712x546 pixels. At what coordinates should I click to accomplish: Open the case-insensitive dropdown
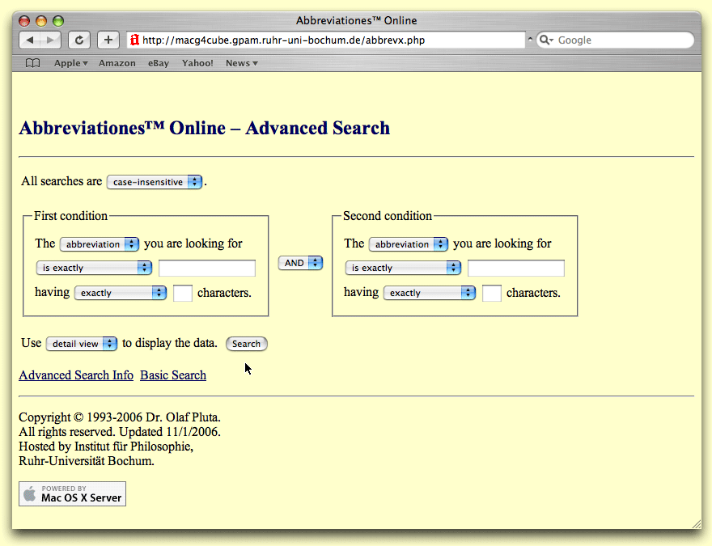point(155,182)
